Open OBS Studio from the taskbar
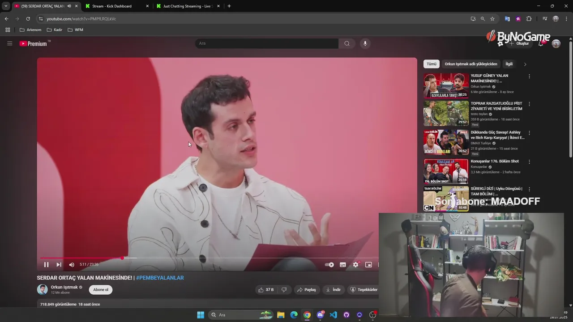 coord(372,315)
